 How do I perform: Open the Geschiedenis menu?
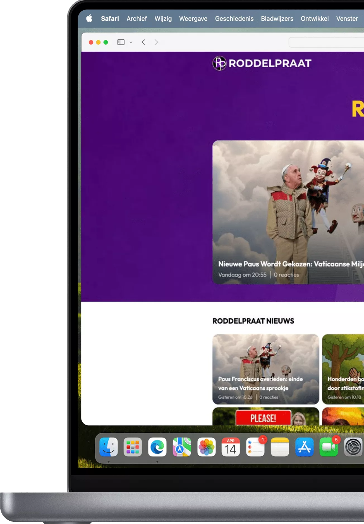(234, 19)
